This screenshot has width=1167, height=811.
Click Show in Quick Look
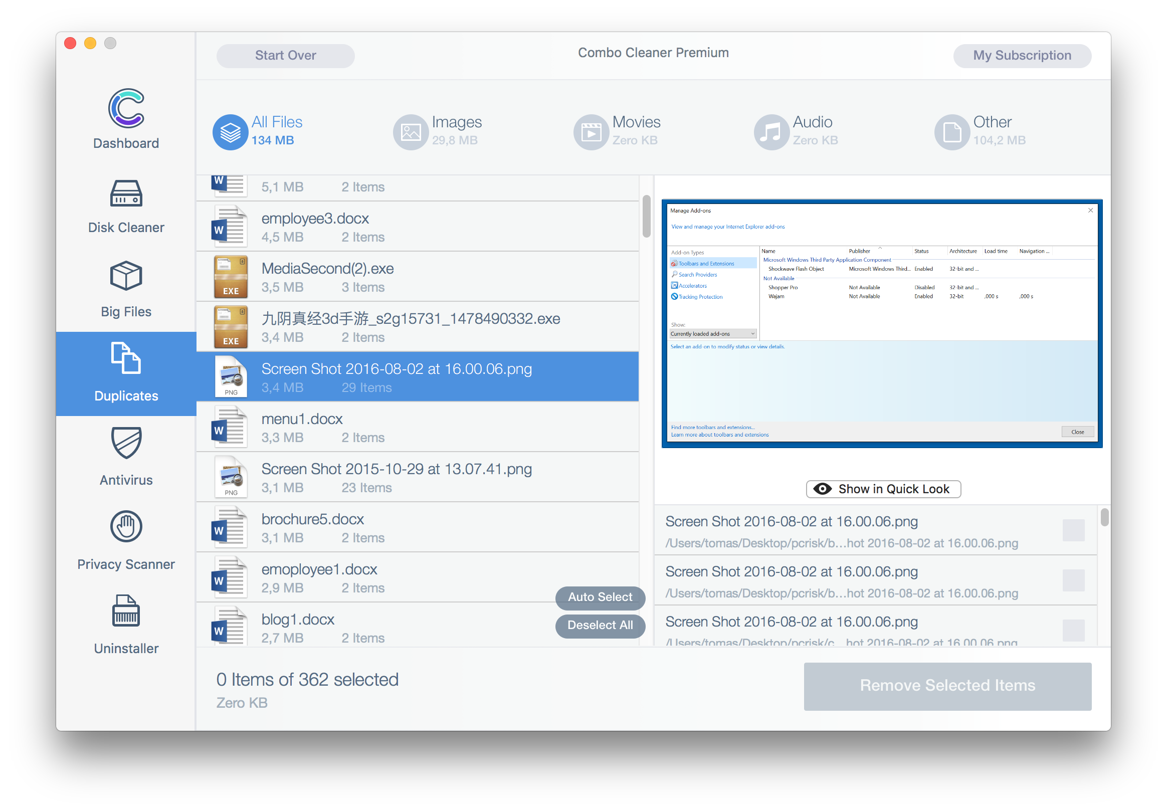tap(883, 489)
